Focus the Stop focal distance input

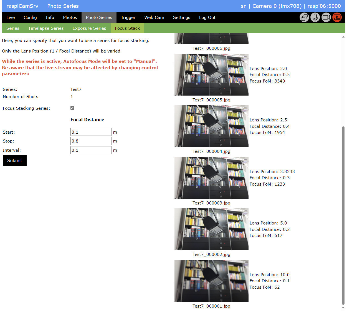(x=91, y=141)
